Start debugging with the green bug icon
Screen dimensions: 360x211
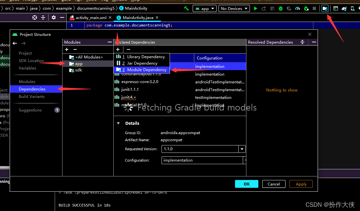click(x=281, y=8)
